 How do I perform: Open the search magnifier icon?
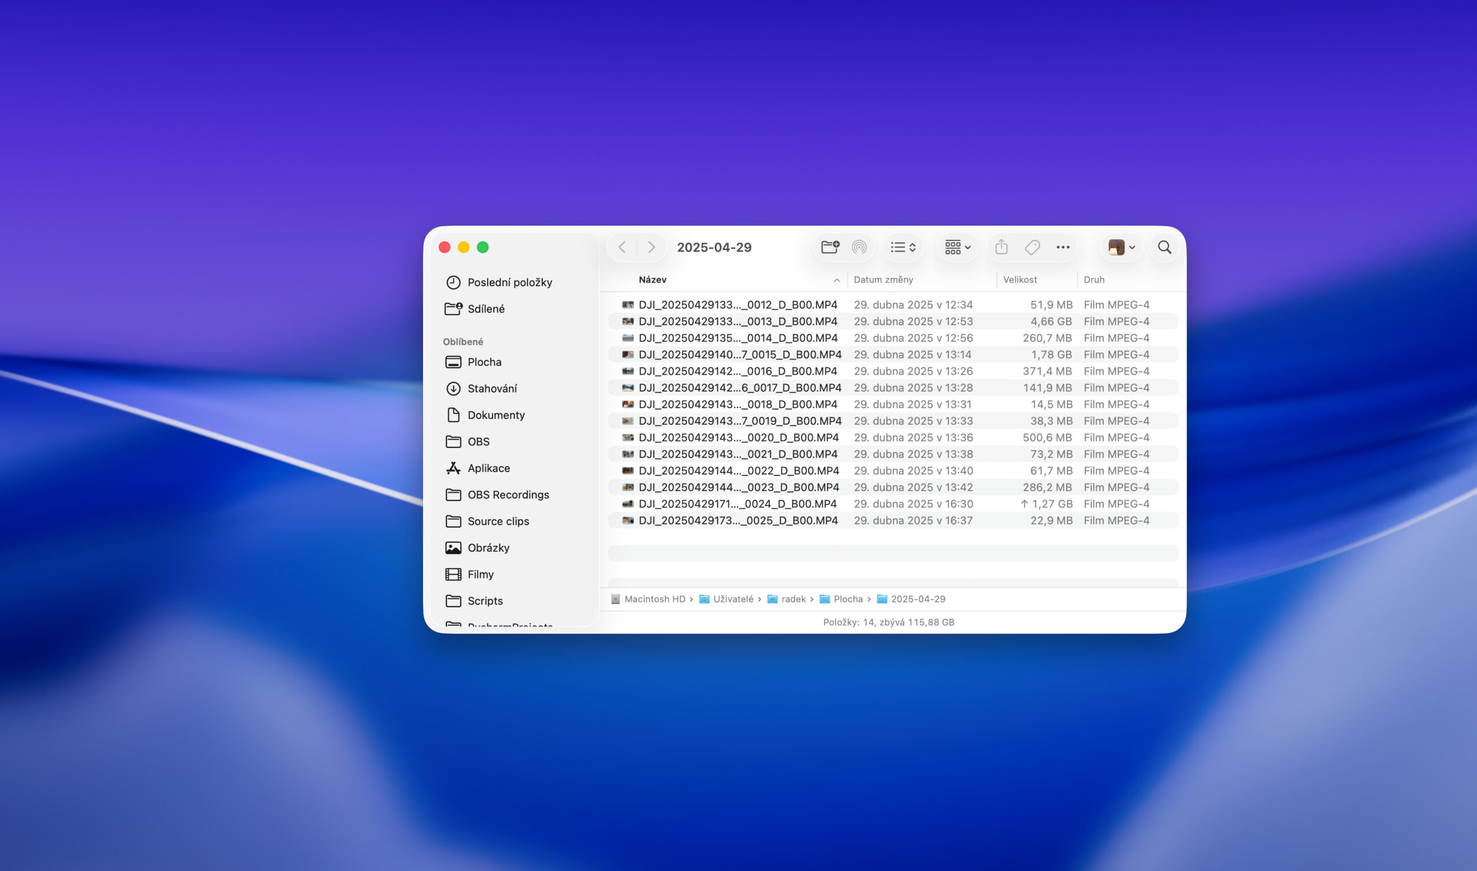point(1164,247)
